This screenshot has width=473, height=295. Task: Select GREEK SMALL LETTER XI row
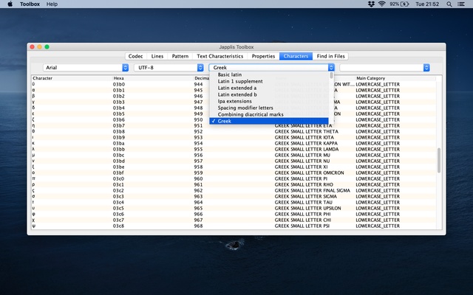(234, 167)
